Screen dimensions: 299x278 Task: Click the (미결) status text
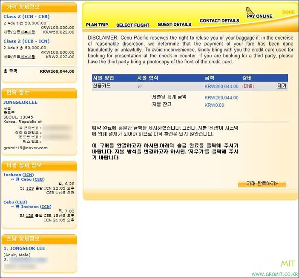[x=248, y=86]
